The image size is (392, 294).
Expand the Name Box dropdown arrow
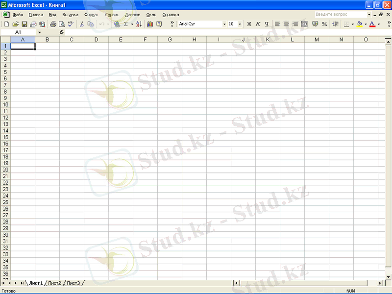[x=40, y=32]
